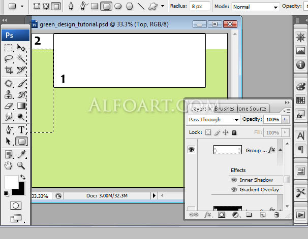The width and height of the screenshot is (308, 239).
Task: Change the screen mode
Action: pyautogui.click(x=16, y=218)
